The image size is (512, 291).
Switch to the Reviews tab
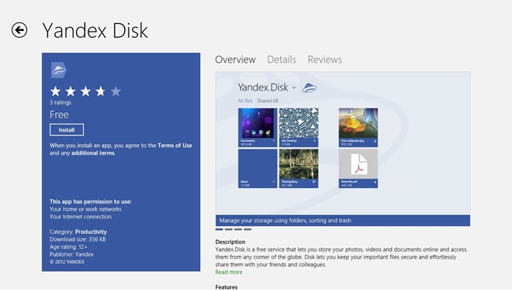[324, 60]
